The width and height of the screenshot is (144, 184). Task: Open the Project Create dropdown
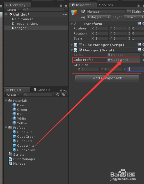[13, 95]
